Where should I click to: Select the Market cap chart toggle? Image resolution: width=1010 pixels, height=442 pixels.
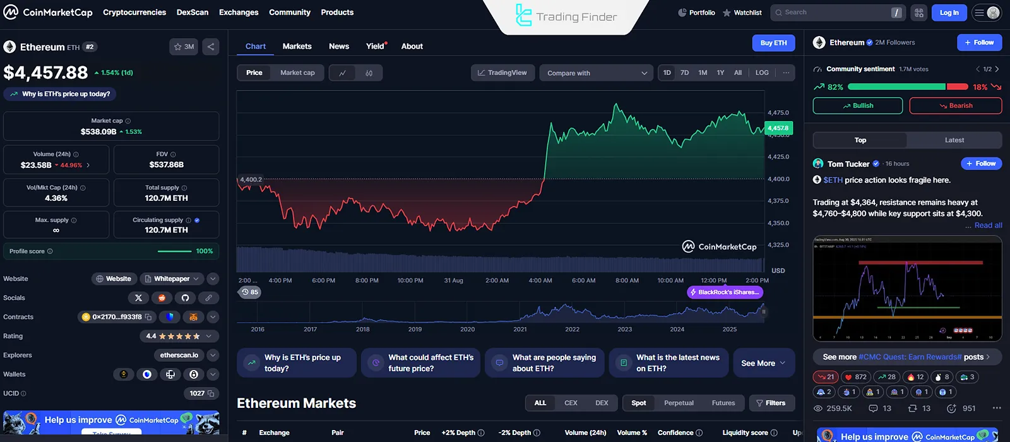(297, 73)
